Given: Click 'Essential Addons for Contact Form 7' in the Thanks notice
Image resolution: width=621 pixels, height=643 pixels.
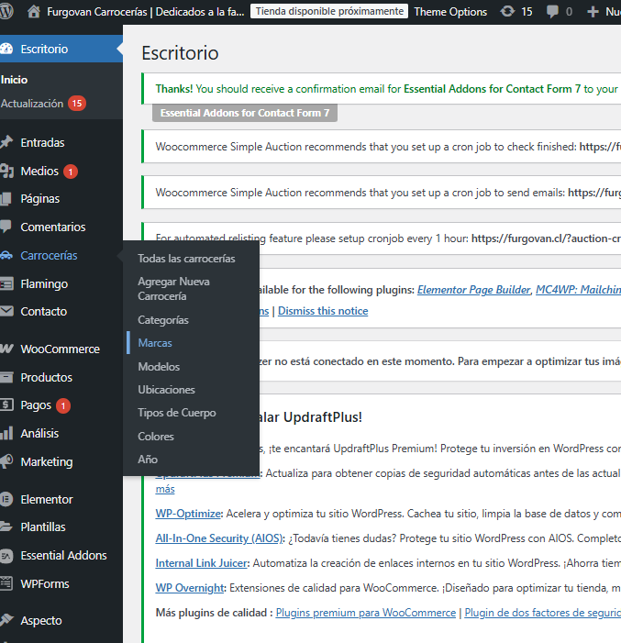Looking at the screenshot, I should (493, 89).
